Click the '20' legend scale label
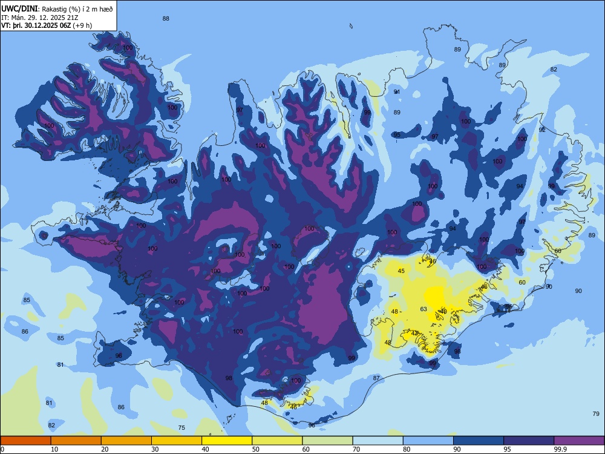 pyautogui.click(x=105, y=449)
